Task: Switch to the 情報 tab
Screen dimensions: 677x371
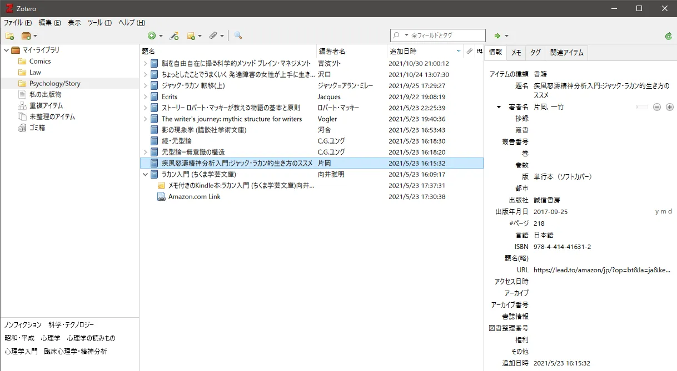Action: click(495, 52)
